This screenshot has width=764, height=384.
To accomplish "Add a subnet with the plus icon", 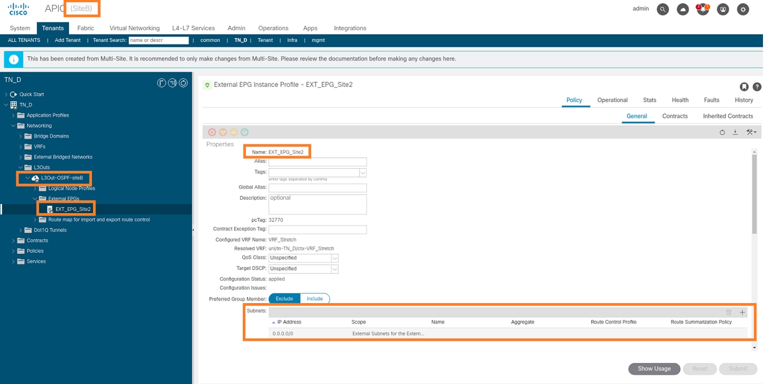I will pos(743,313).
